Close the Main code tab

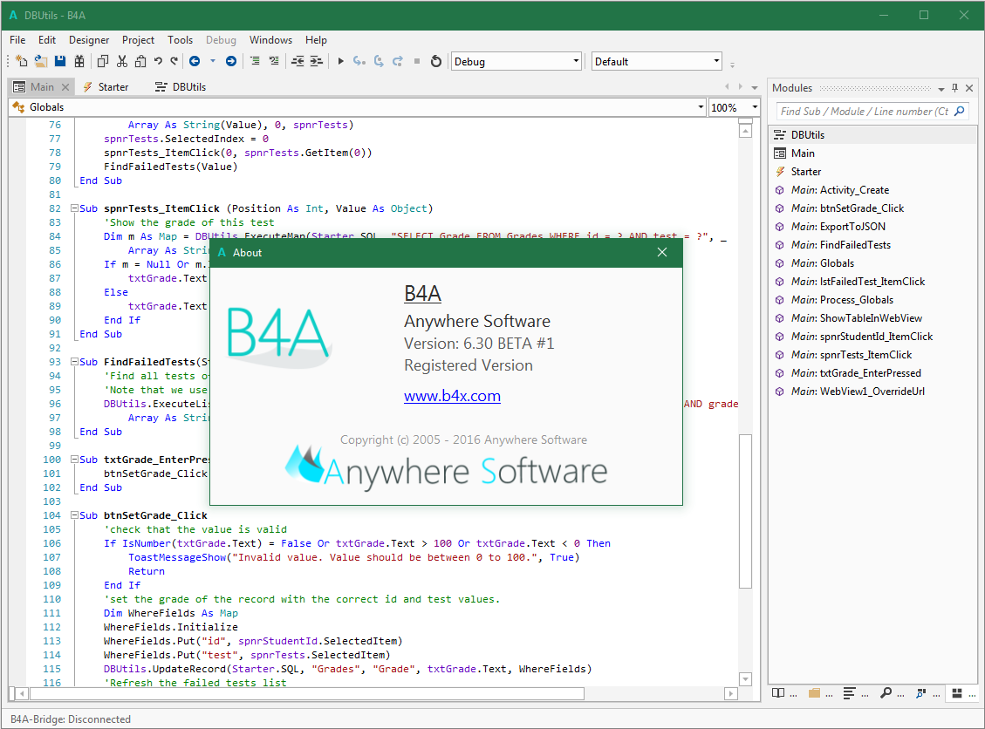pyautogui.click(x=65, y=87)
